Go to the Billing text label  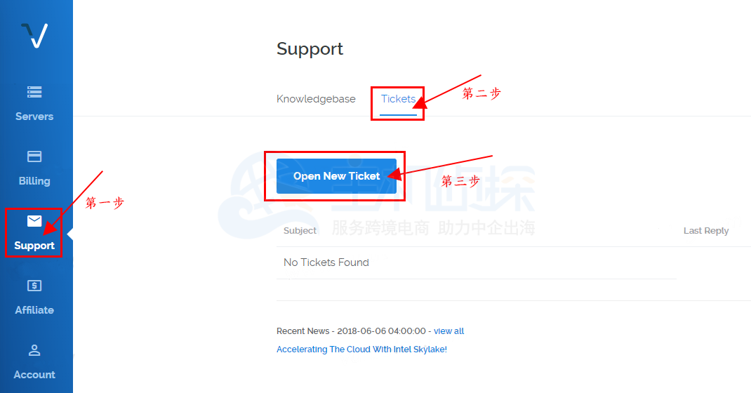coord(34,181)
